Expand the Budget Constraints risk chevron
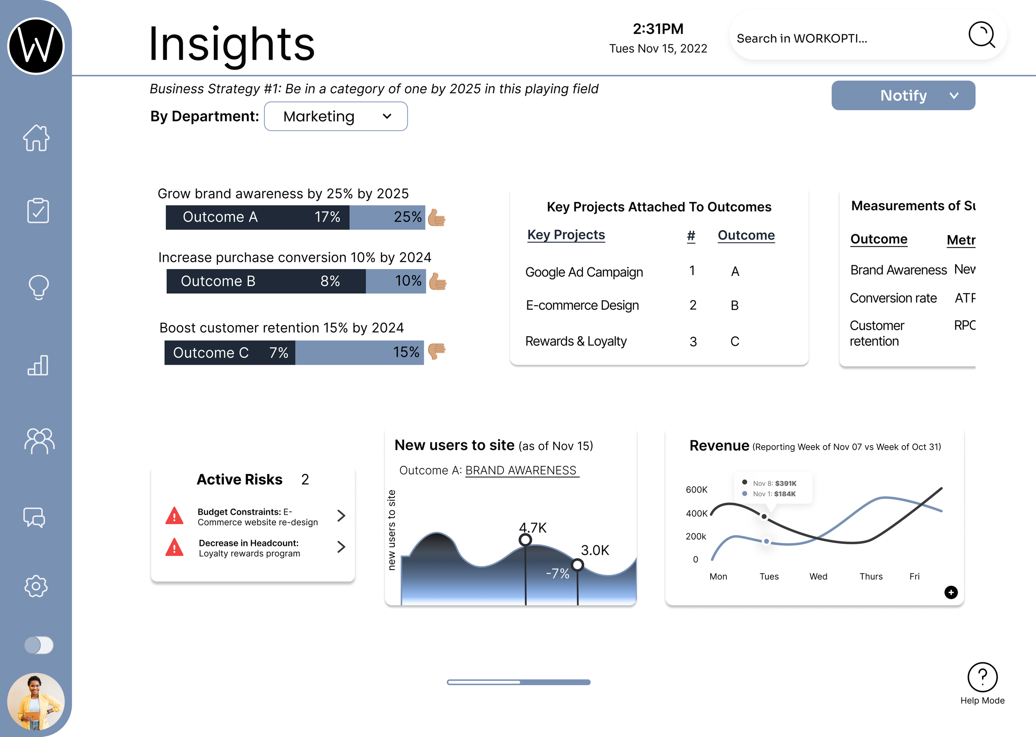Image resolution: width=1036 pixels, height=737 pixels. point(341,516)
